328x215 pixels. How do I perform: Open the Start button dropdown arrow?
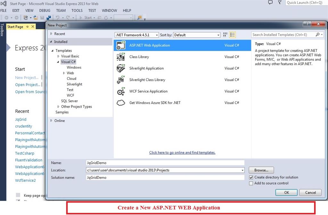click(94, 18)
